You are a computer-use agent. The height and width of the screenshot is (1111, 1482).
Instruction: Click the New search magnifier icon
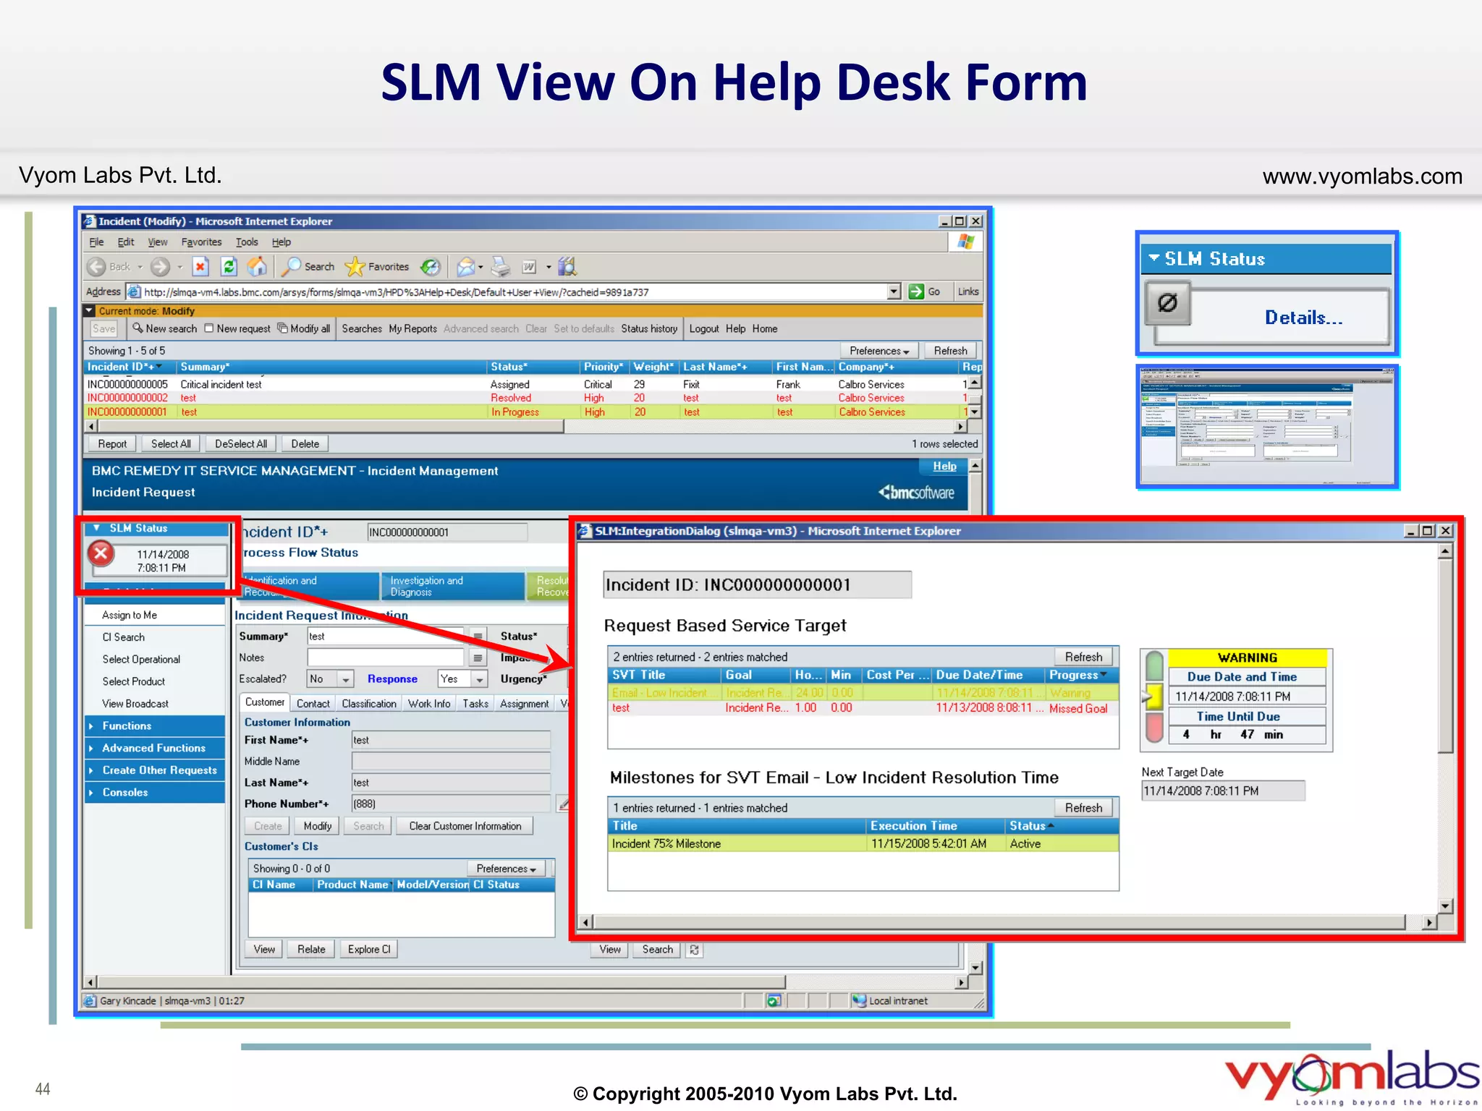(137, 328)
